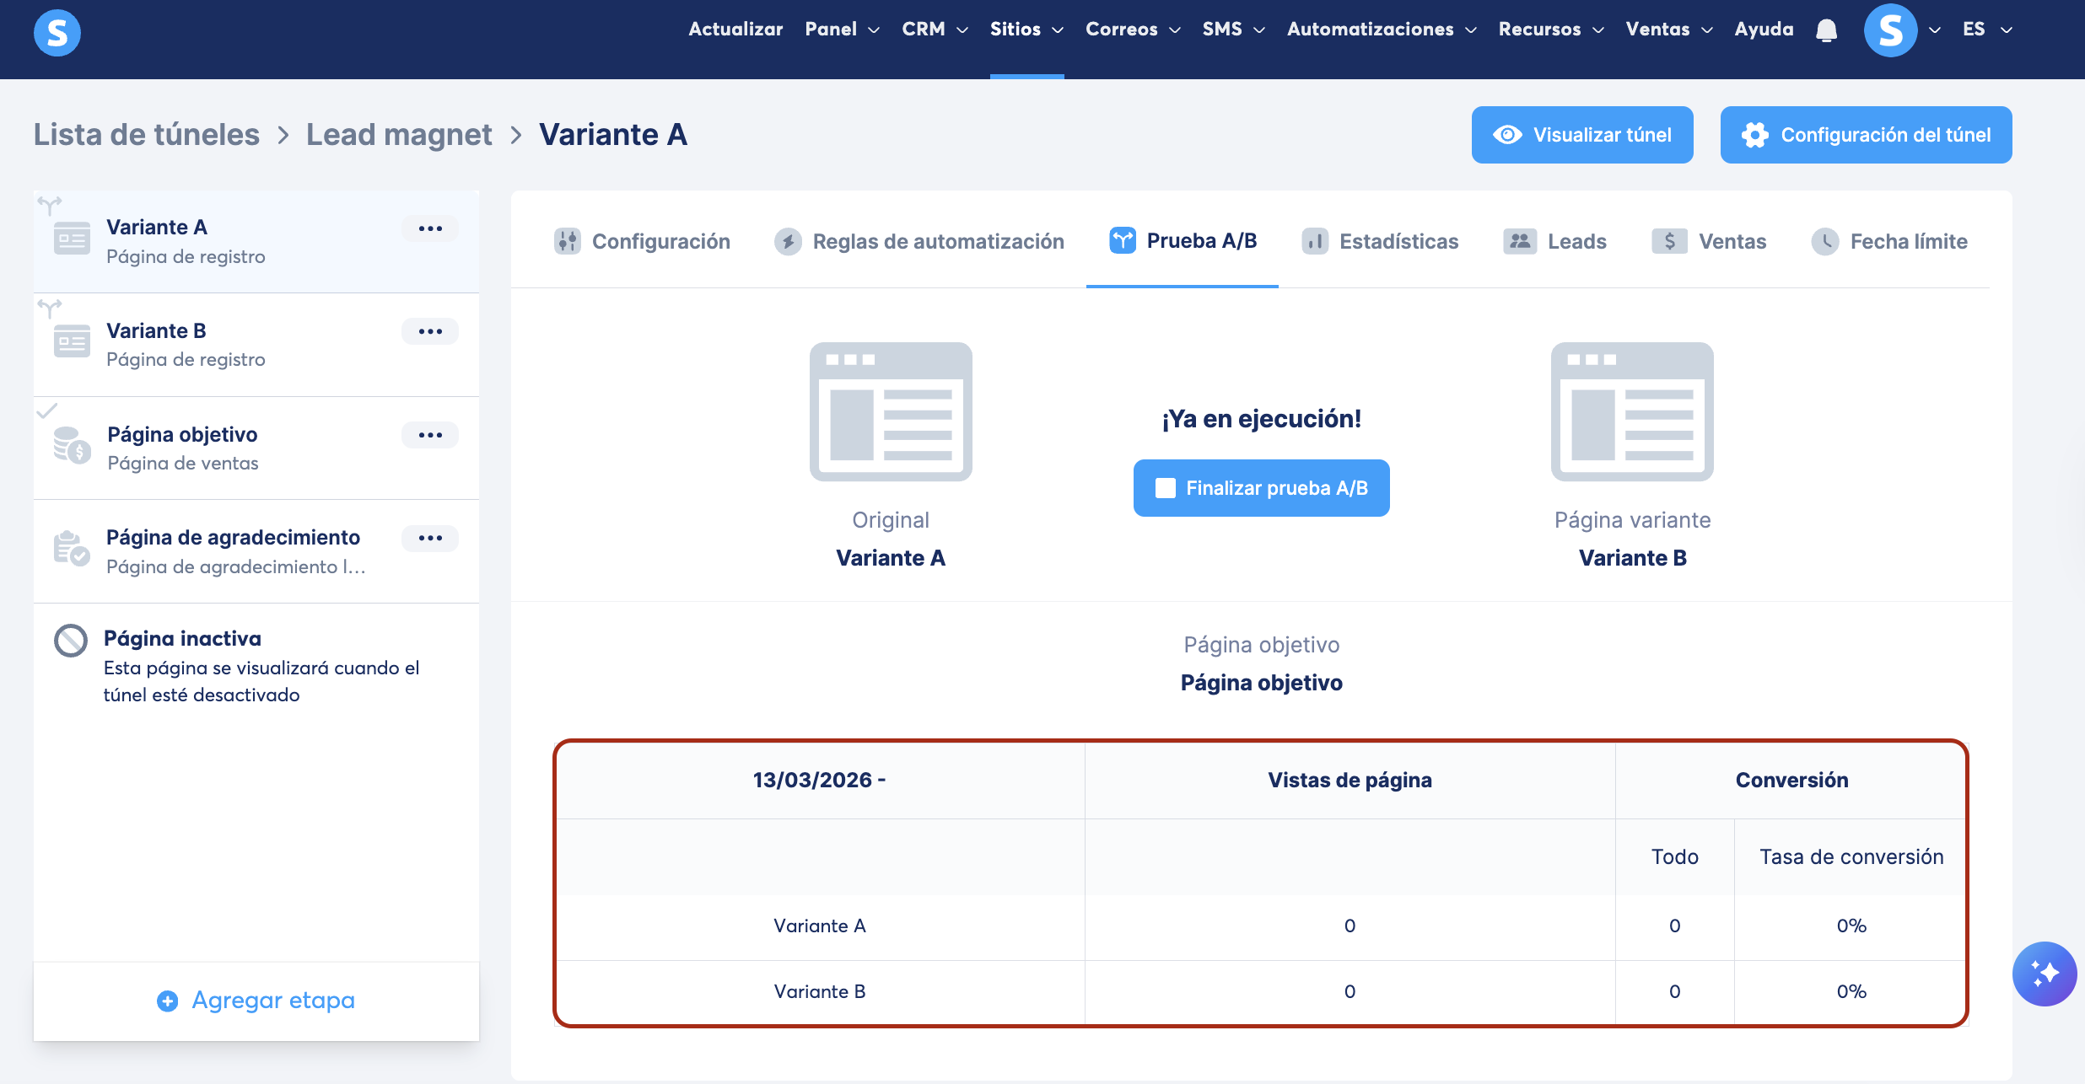The height and width of the screenshot is (1084, 2085).
Task: Open Página objetivo three-dots options menu
Action: (x=430, y=435)
